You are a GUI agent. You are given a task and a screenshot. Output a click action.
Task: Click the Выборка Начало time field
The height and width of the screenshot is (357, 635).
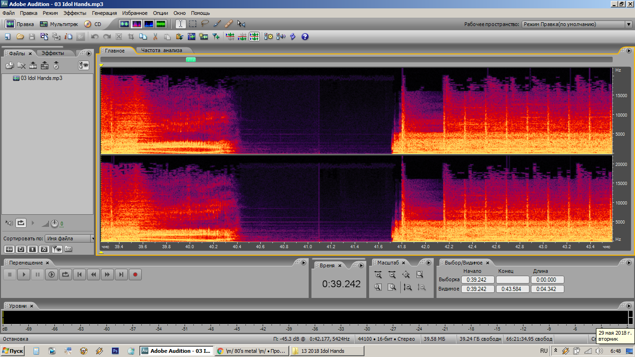(x=477, y=280)
